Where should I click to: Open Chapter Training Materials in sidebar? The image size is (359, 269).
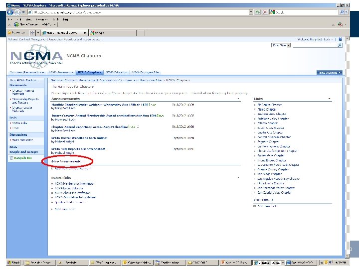(22, 92)
